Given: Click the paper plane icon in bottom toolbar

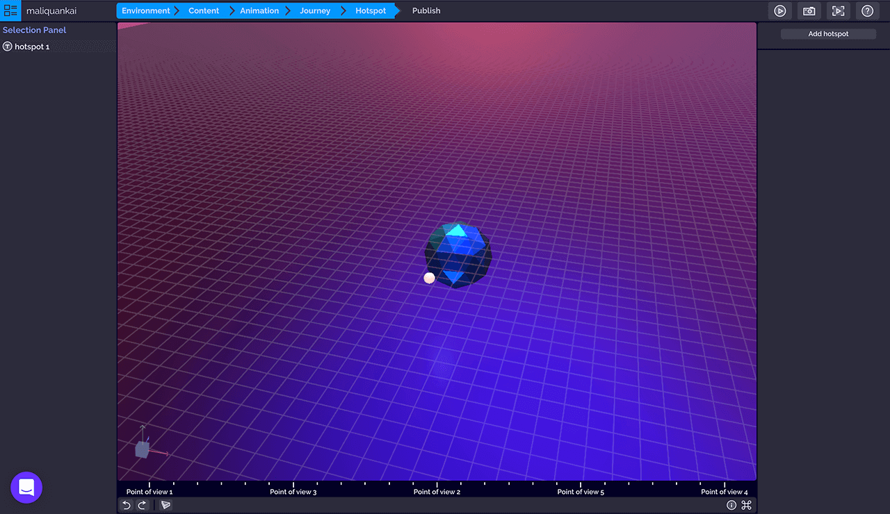Looking at the screenshot, I should coord(165,505).
